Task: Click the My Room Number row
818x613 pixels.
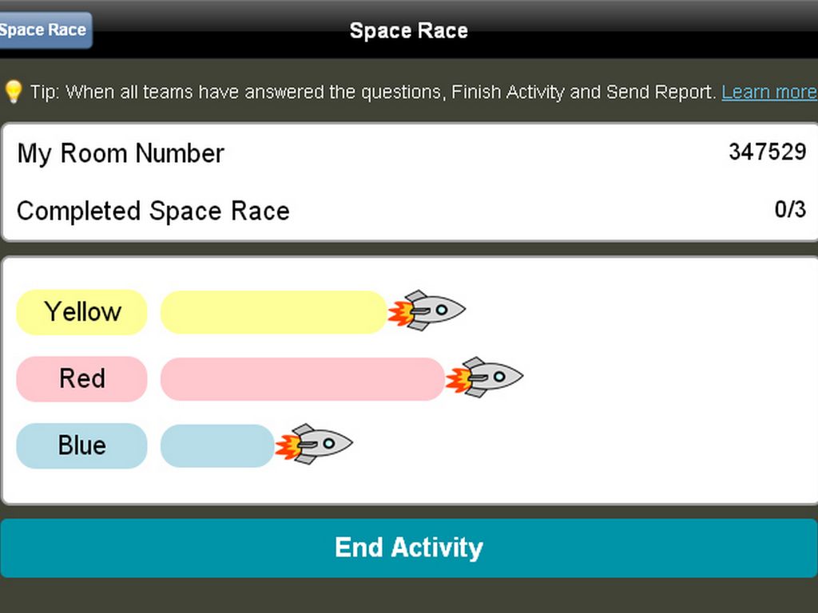Action: click(409, 152)
